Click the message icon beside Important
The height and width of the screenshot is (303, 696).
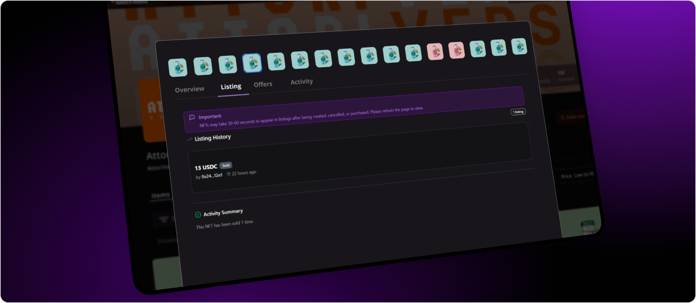pos(192,118)
